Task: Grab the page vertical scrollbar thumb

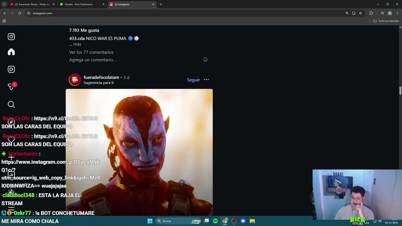Action: (400, 91)
